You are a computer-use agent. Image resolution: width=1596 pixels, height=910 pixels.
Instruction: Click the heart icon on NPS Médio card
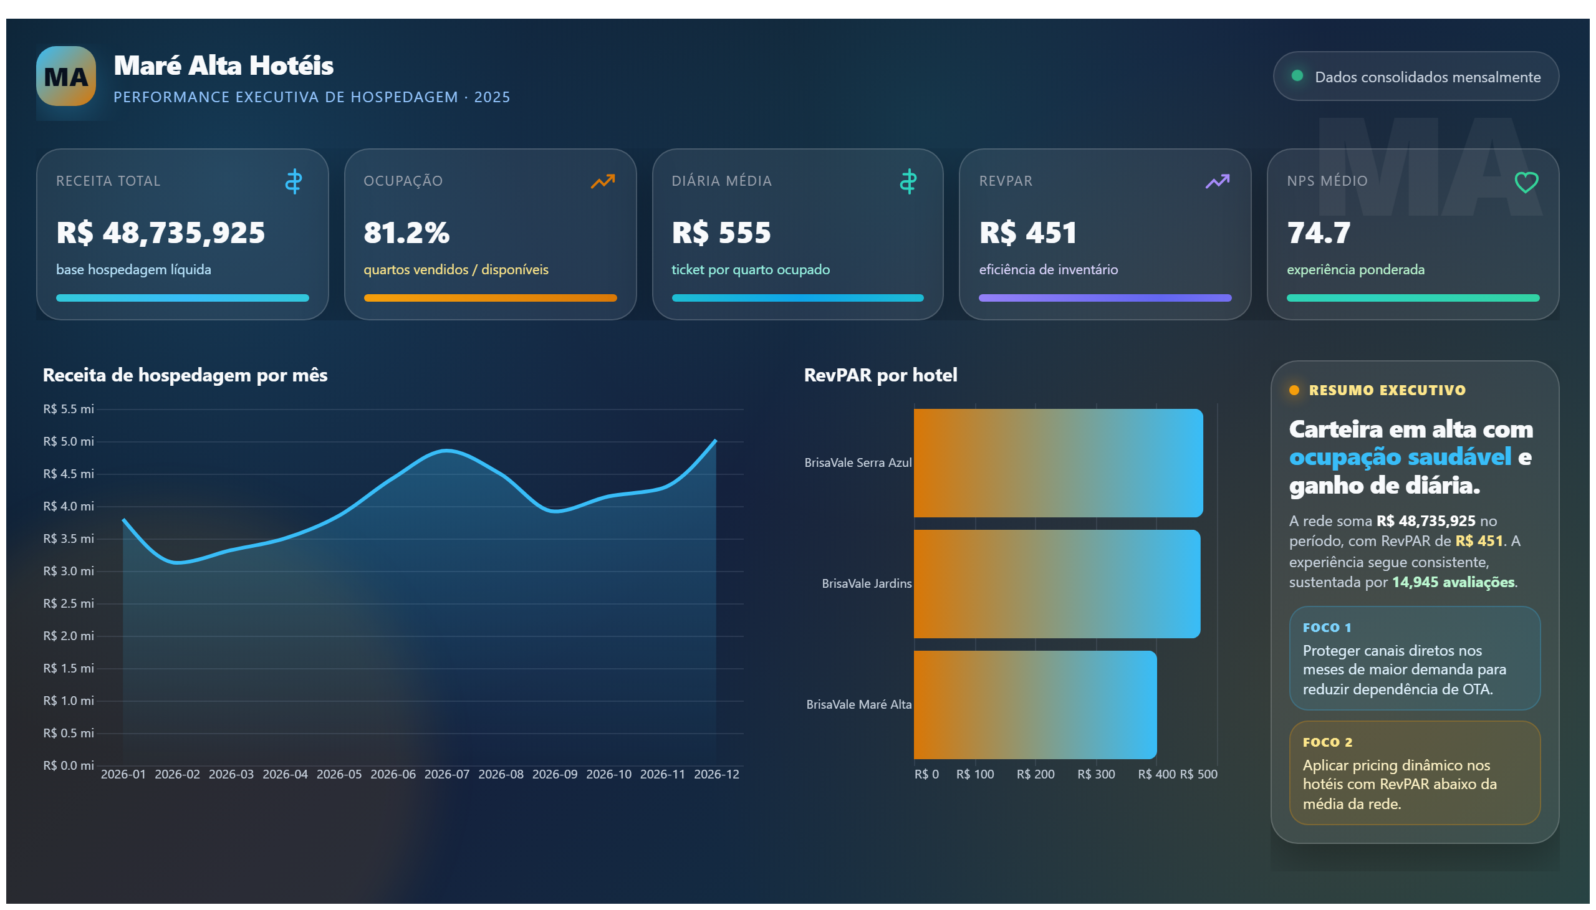[1526, 183]
